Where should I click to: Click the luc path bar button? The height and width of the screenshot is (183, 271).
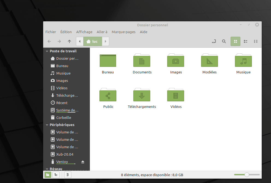click(x=92, y=41)
